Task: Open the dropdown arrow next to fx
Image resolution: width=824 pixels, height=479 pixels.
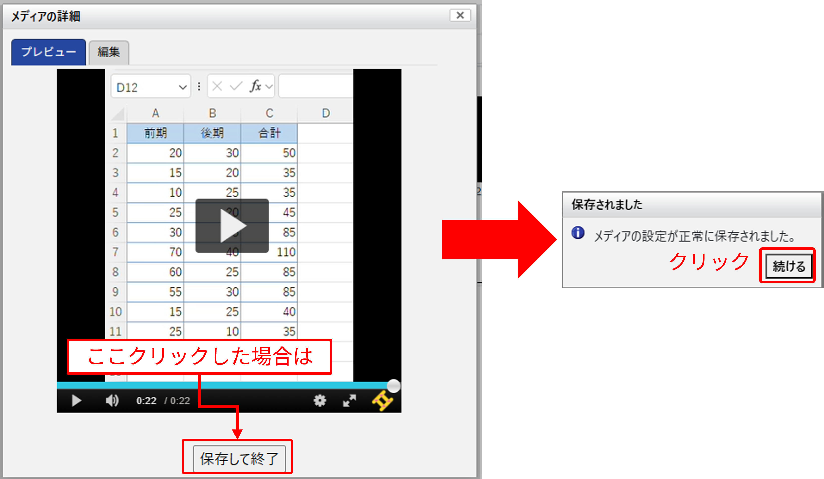Action: point(269,87)
